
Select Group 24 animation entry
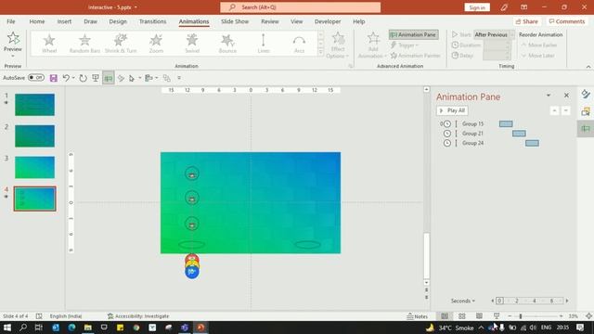tap(472, 143)
